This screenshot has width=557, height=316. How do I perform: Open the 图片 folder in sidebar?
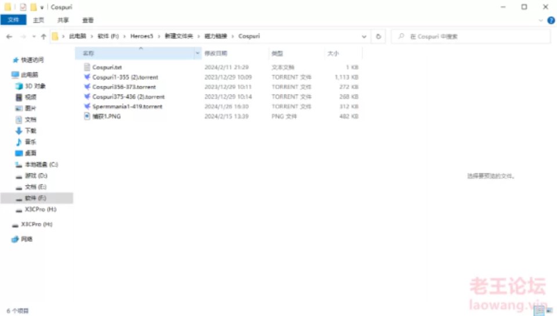pos(30,108)
